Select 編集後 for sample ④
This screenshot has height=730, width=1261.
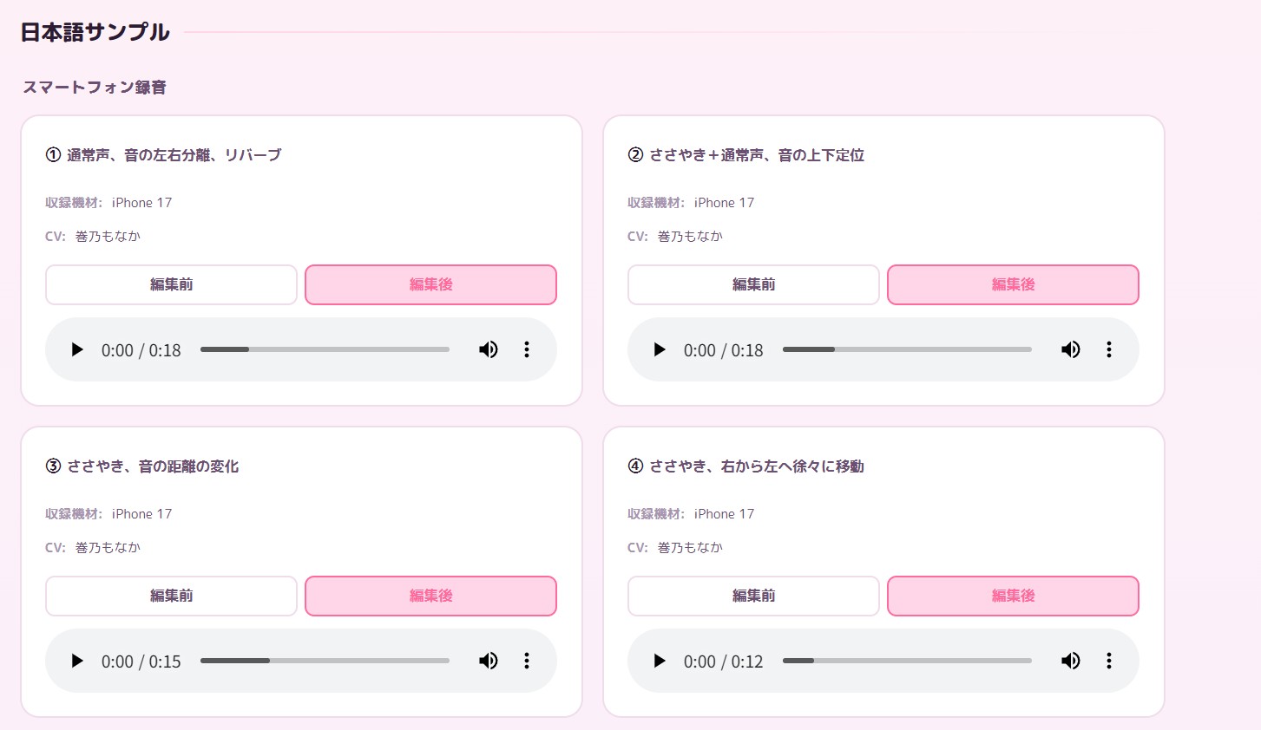click(x=1013, y=596)
